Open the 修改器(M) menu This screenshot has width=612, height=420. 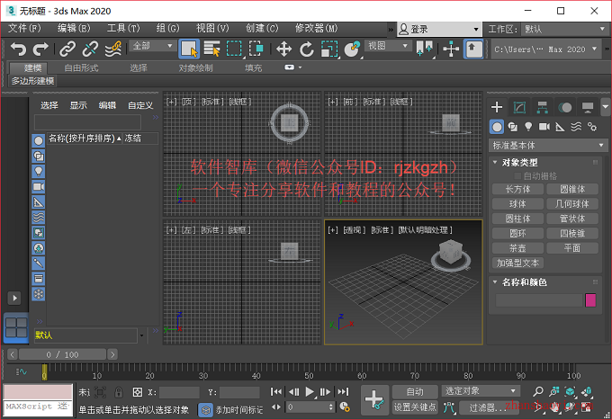(x=316, y=29)
